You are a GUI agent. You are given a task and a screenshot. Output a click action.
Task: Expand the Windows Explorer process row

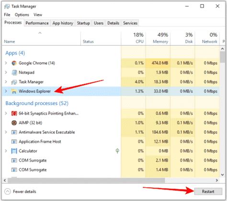6,91
